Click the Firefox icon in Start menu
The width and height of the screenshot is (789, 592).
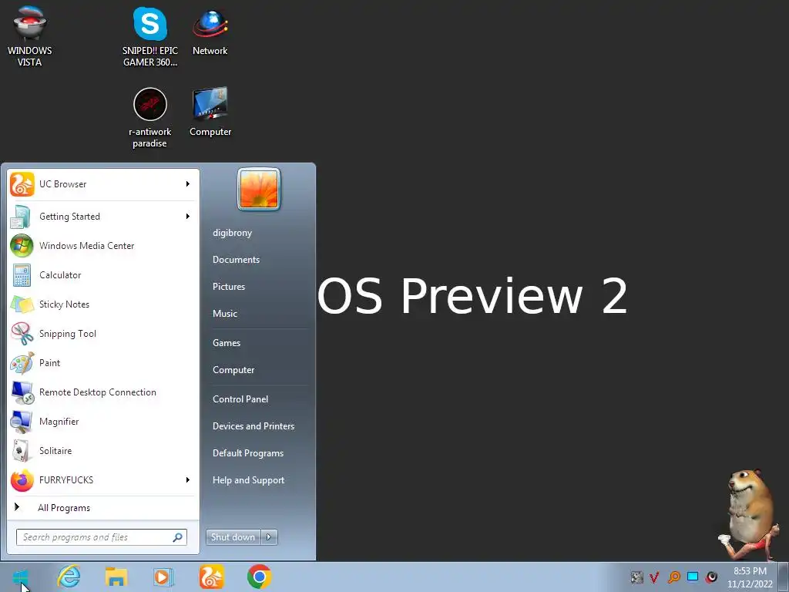[x=22, y=479]
